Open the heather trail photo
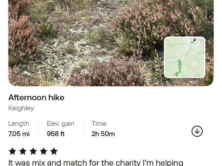 point(111,43)
